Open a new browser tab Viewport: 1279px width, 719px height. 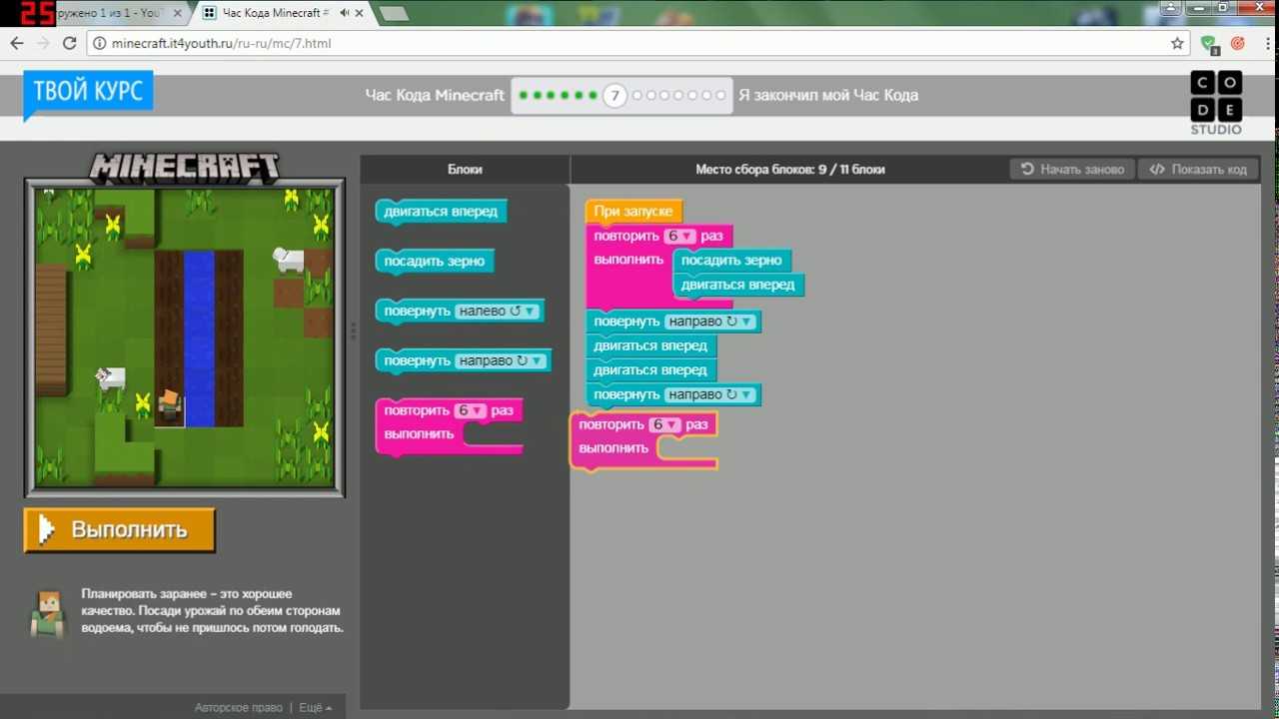(x=394, y=13)
